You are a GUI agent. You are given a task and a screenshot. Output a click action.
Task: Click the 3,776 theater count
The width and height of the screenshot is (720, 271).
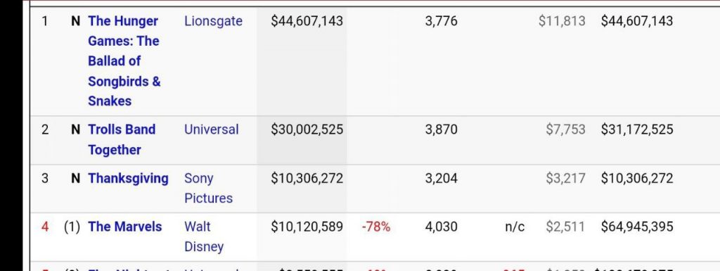[441, 21]
